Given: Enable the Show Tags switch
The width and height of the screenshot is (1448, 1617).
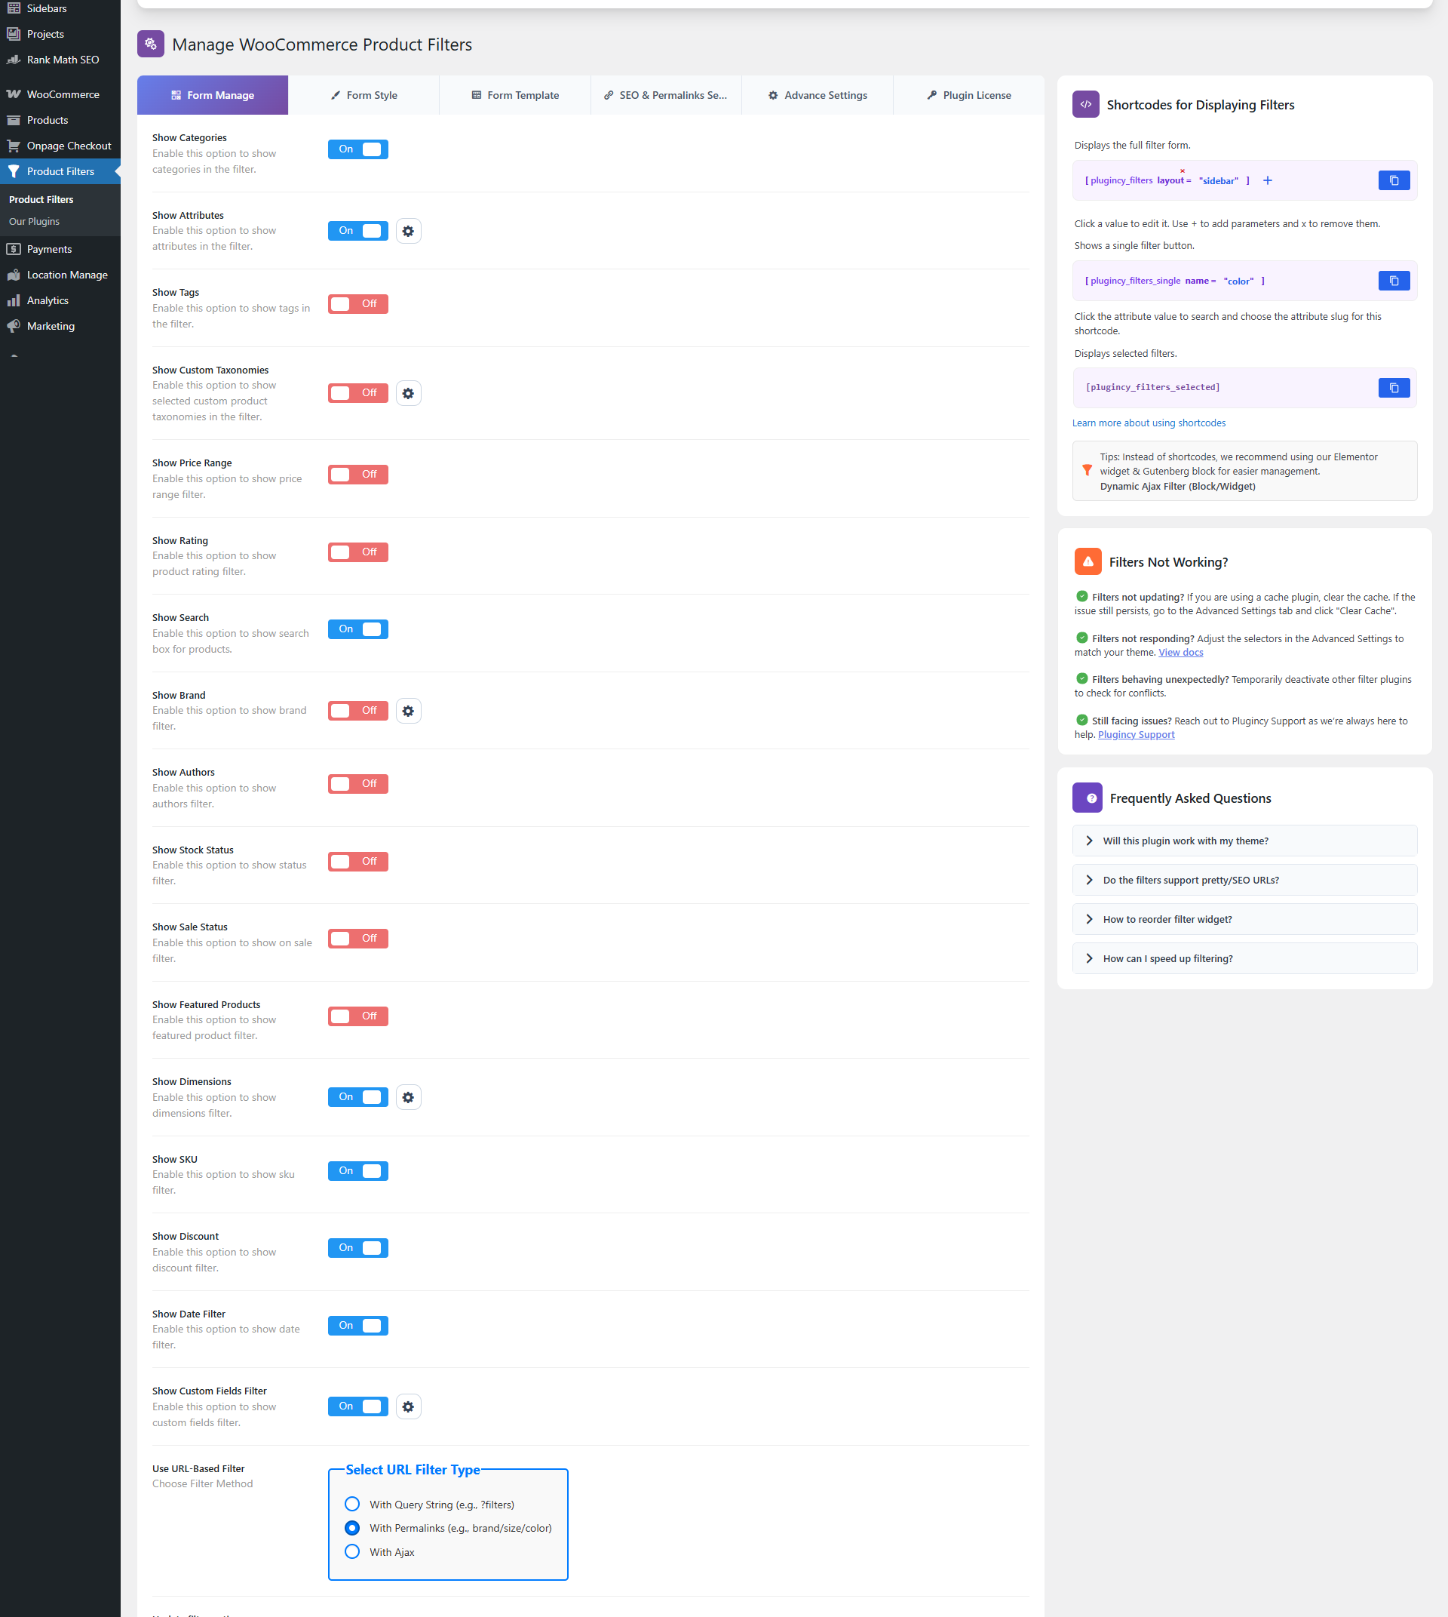Looking at the screenshot, I should [x=358, y=304].
